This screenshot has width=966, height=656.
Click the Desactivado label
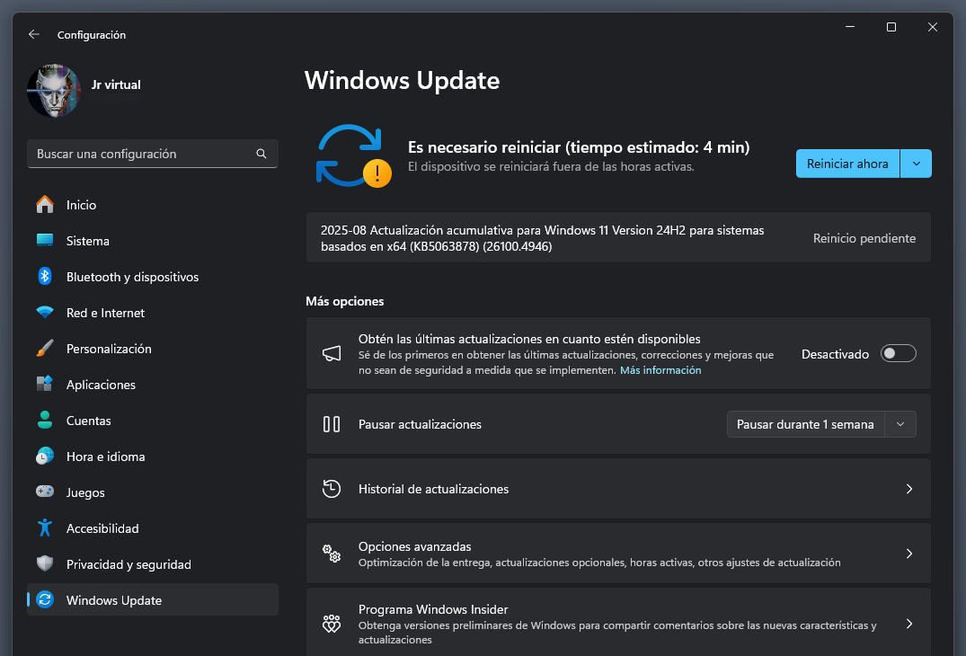835,354
